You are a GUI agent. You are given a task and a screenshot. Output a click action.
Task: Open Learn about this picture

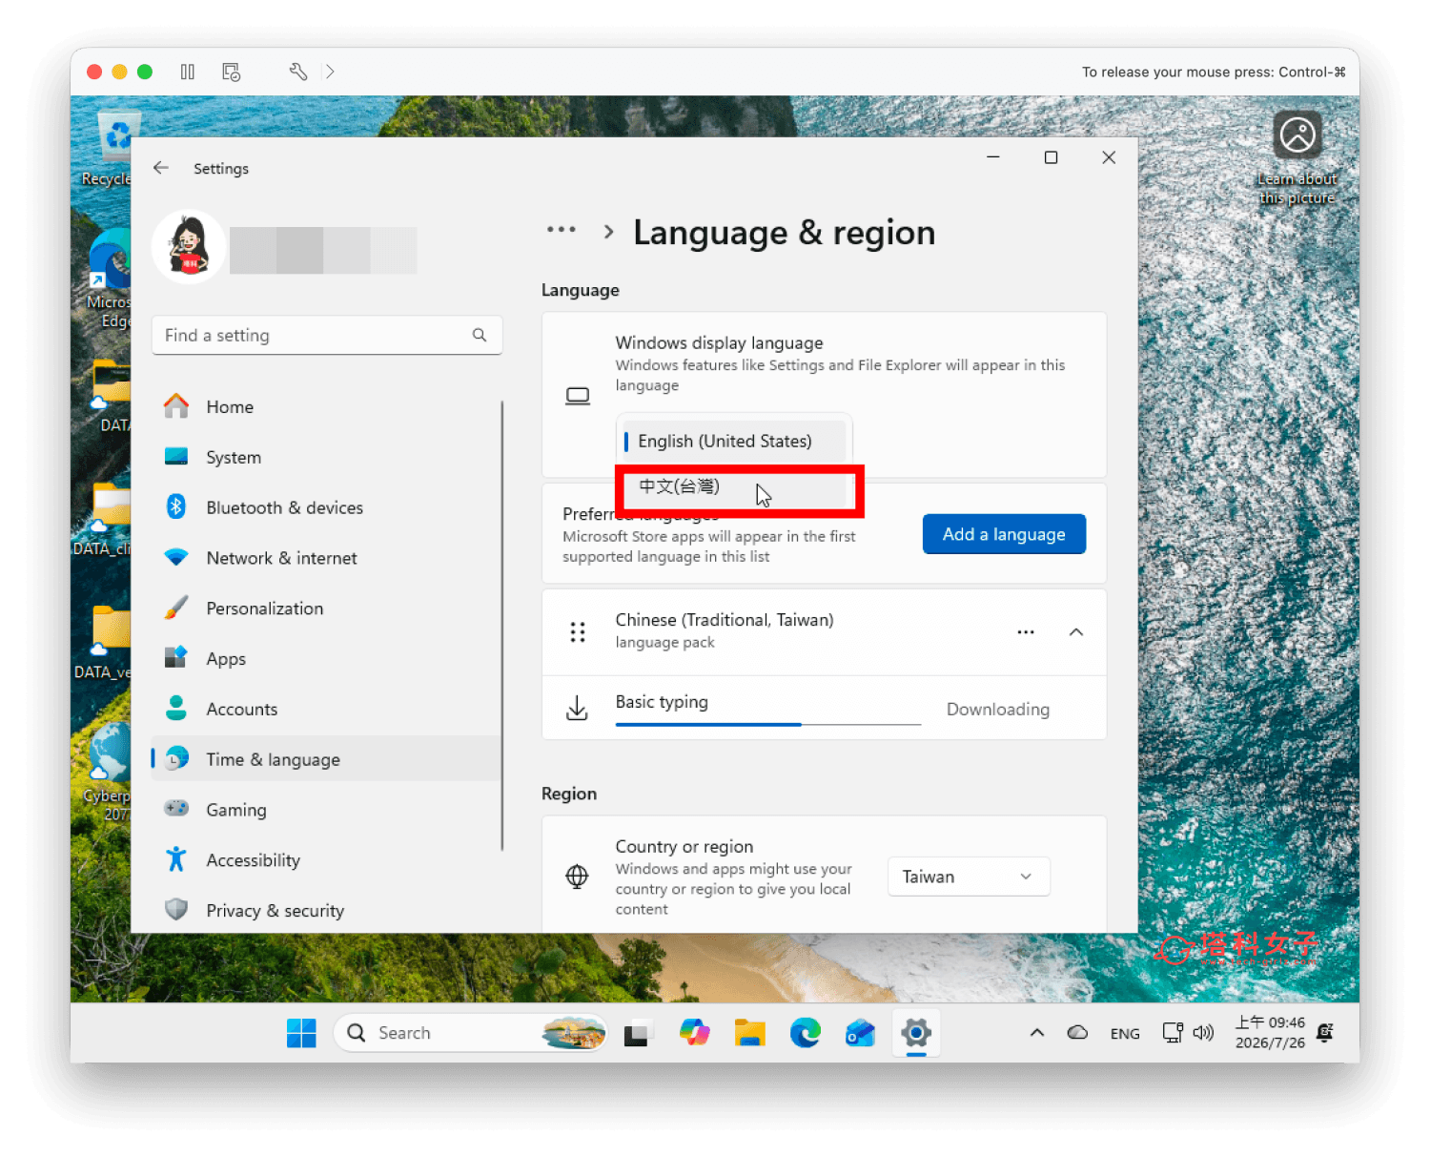coord(1297,158)
